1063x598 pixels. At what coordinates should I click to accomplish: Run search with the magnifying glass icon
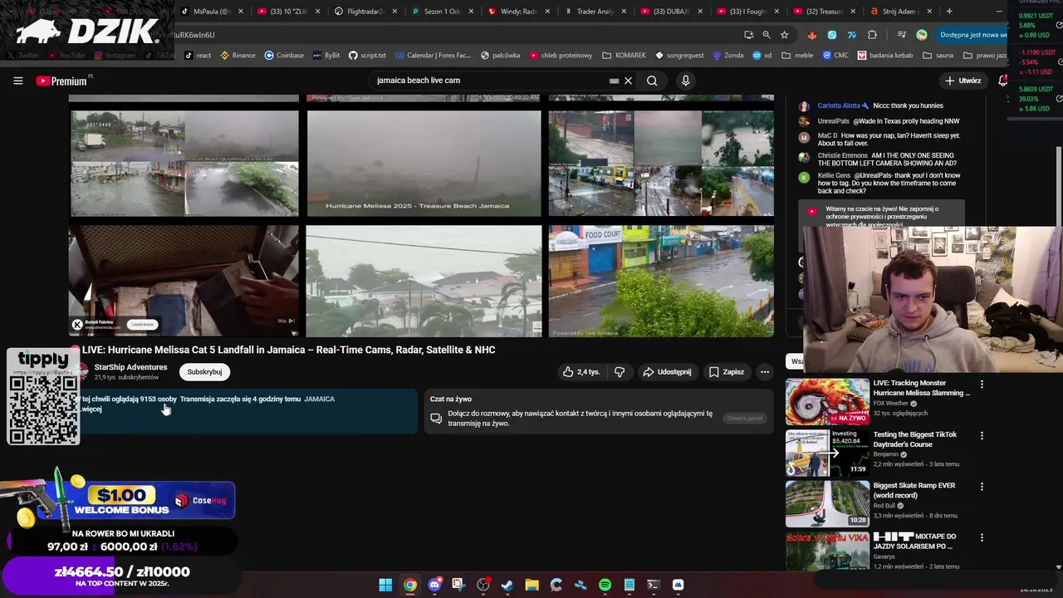[652, 81]
